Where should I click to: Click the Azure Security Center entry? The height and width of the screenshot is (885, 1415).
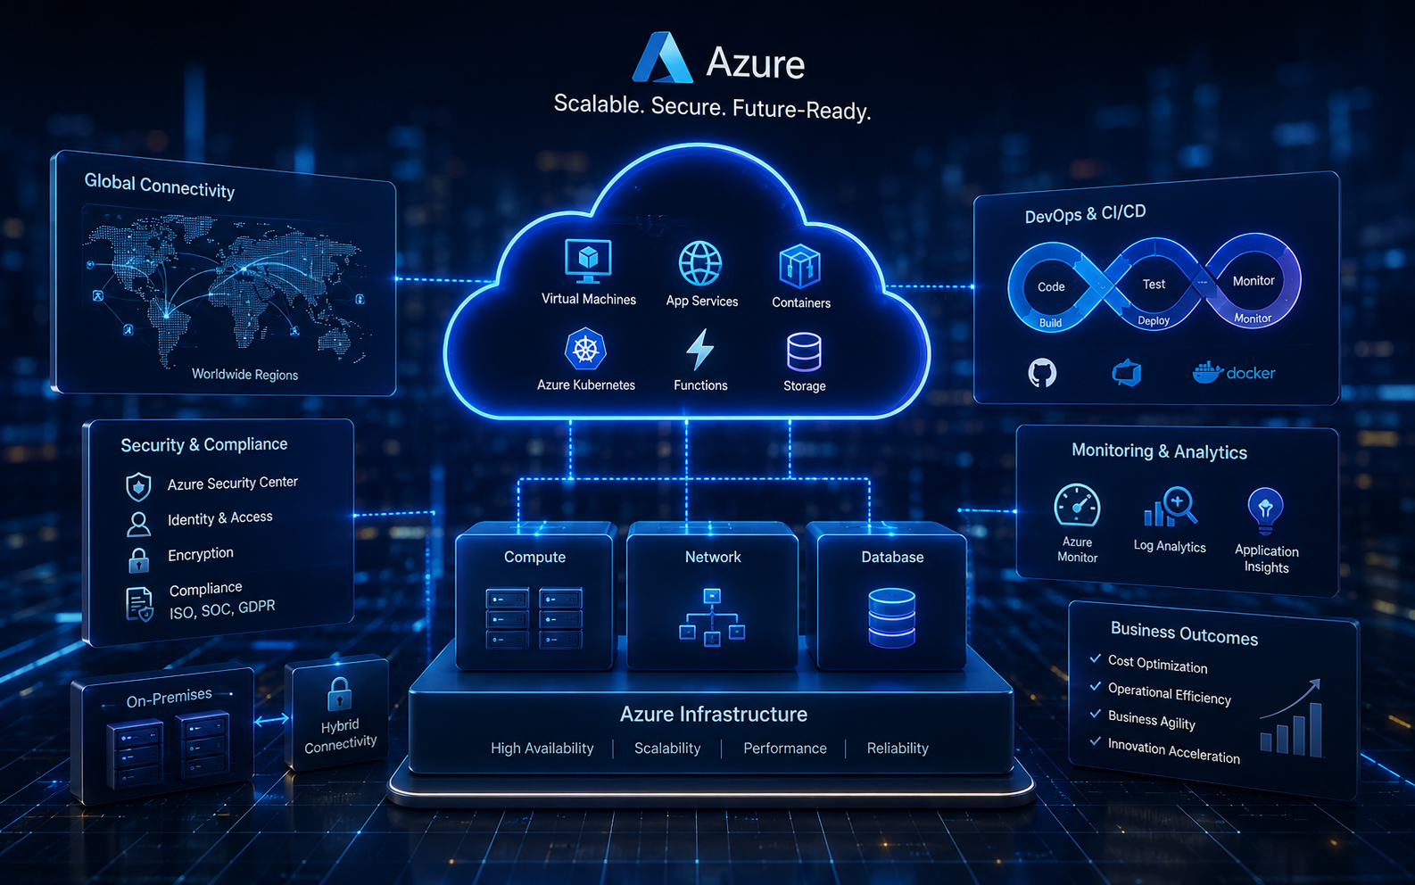click(211, 484)
